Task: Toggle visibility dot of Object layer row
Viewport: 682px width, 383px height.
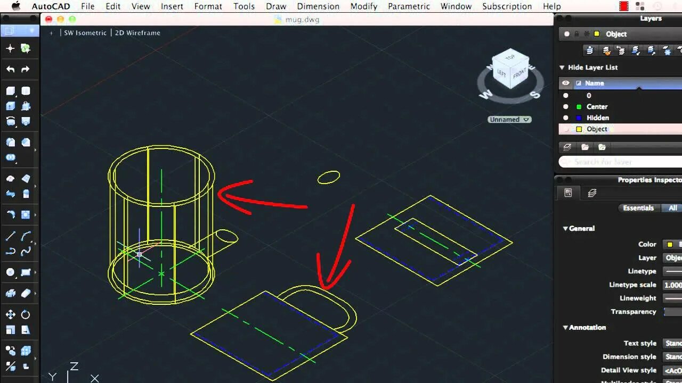Action: [566, 129]
